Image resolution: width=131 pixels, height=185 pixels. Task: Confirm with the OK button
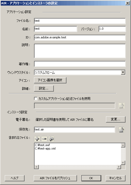(x=91, y=178)
